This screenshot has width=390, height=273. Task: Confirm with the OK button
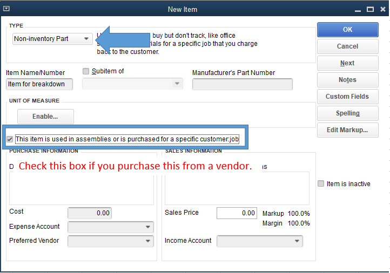(x=348, y=30)
